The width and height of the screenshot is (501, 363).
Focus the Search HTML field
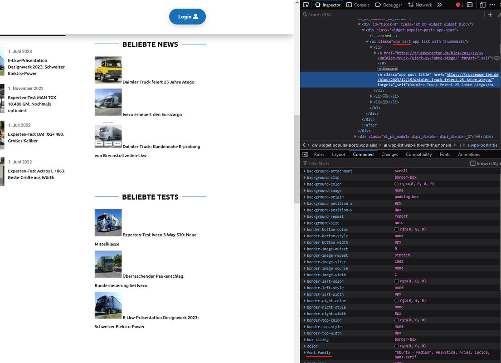[393, 15]
